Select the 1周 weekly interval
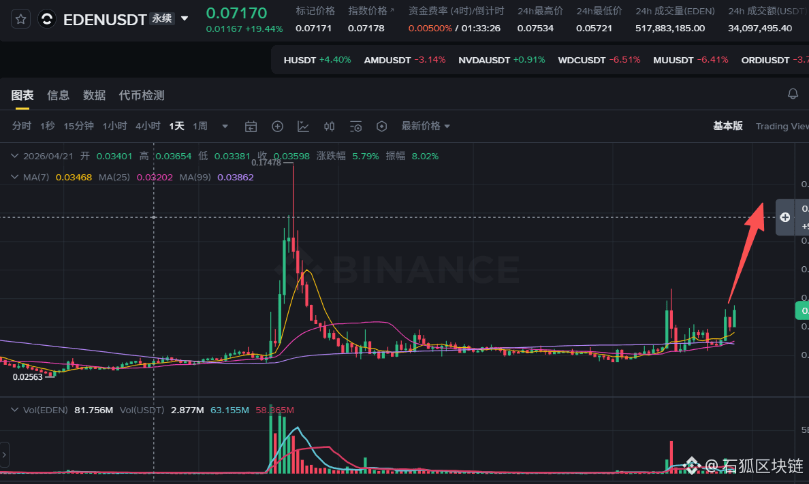This screenshot has height=484, width=809. pos(200,126)
